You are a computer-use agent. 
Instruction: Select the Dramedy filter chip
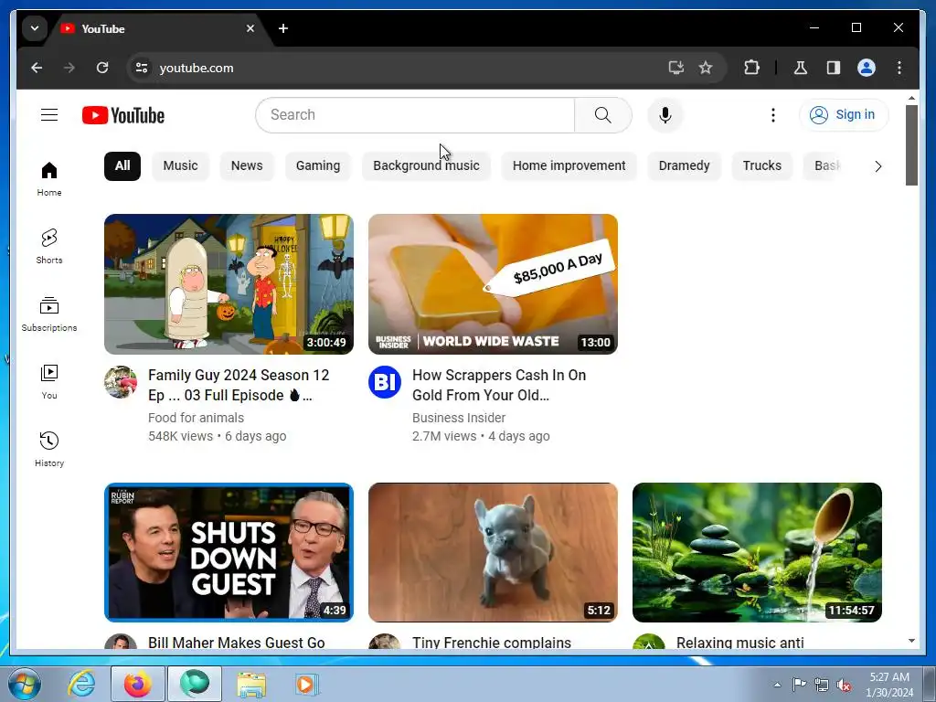tap(684, 165)
